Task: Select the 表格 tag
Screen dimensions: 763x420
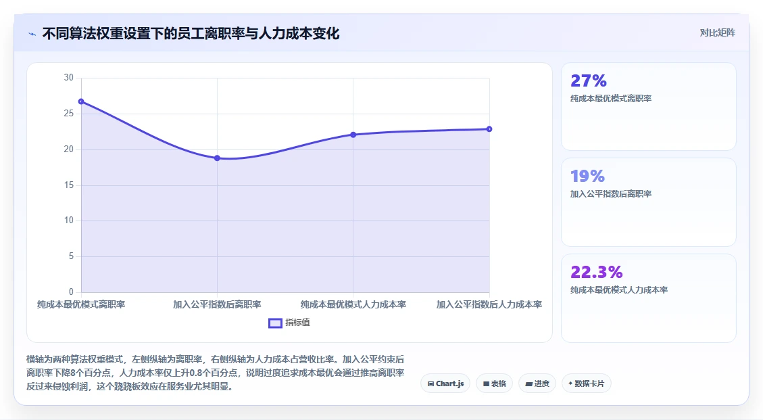Action: (x=494, y=383)
